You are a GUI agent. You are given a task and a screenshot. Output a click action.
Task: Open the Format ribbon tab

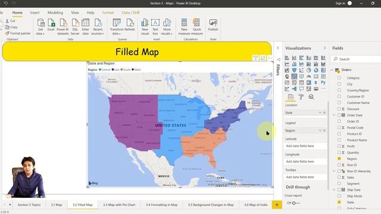(108, 12)
